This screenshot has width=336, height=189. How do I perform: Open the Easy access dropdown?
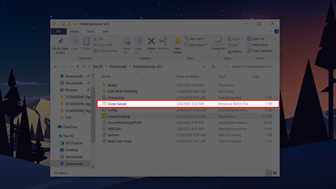196,45
